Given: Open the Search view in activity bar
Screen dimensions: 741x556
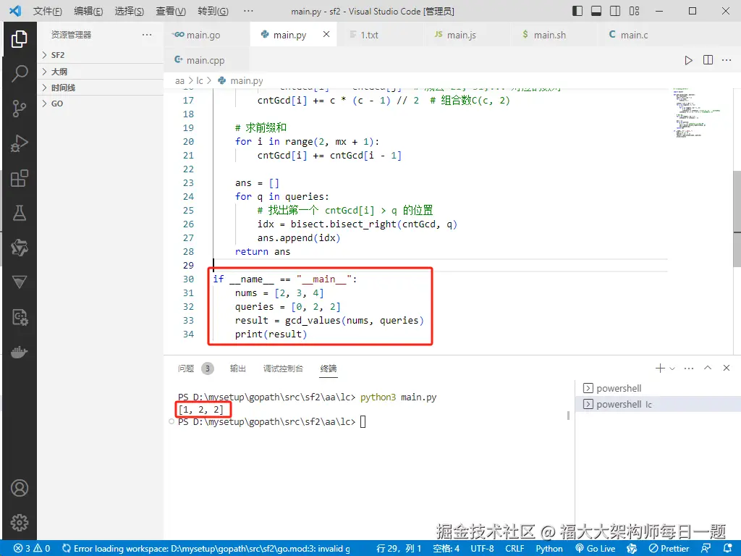Looking at the screenshot, I should (20, 73).
